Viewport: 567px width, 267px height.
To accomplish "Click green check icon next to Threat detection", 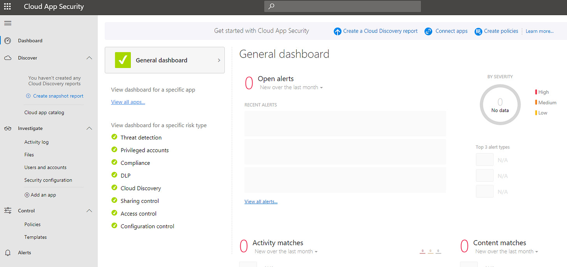I will pyautogui.click(x=114, y=137).
